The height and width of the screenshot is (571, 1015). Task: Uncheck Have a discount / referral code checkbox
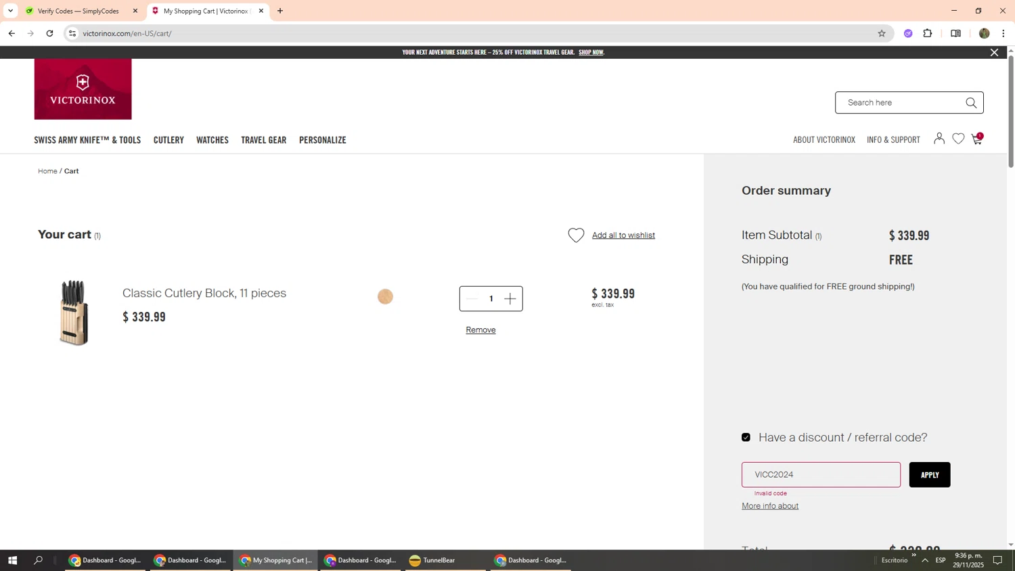(746, 438)
